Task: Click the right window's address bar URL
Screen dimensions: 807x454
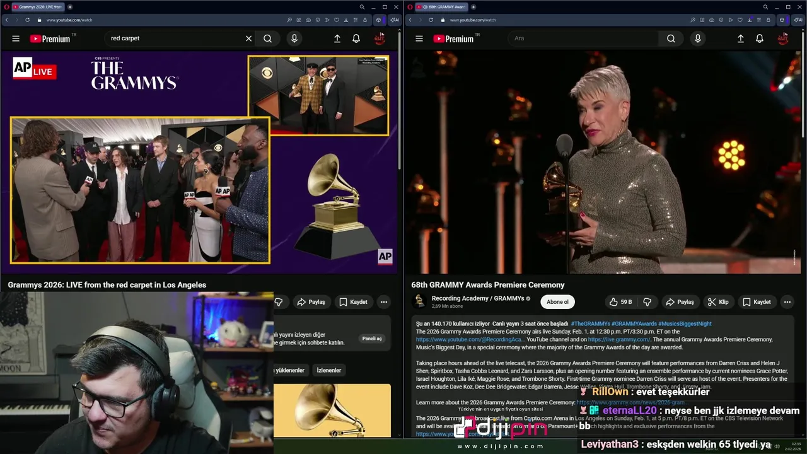Action: (x=473, y=20)
